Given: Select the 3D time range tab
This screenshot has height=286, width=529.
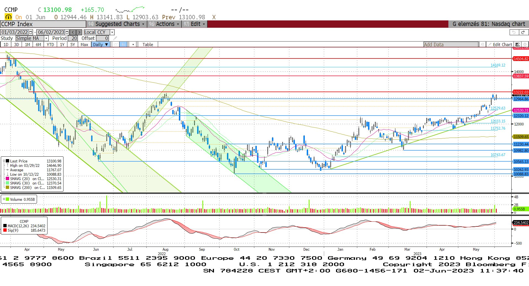Looking at the screenshot, I should pos(17,44).
